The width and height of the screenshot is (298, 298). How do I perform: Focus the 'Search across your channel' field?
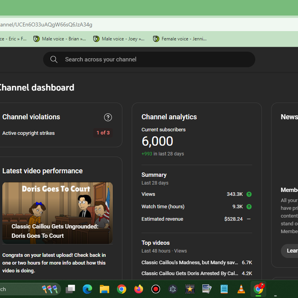(x=155, y=59)
